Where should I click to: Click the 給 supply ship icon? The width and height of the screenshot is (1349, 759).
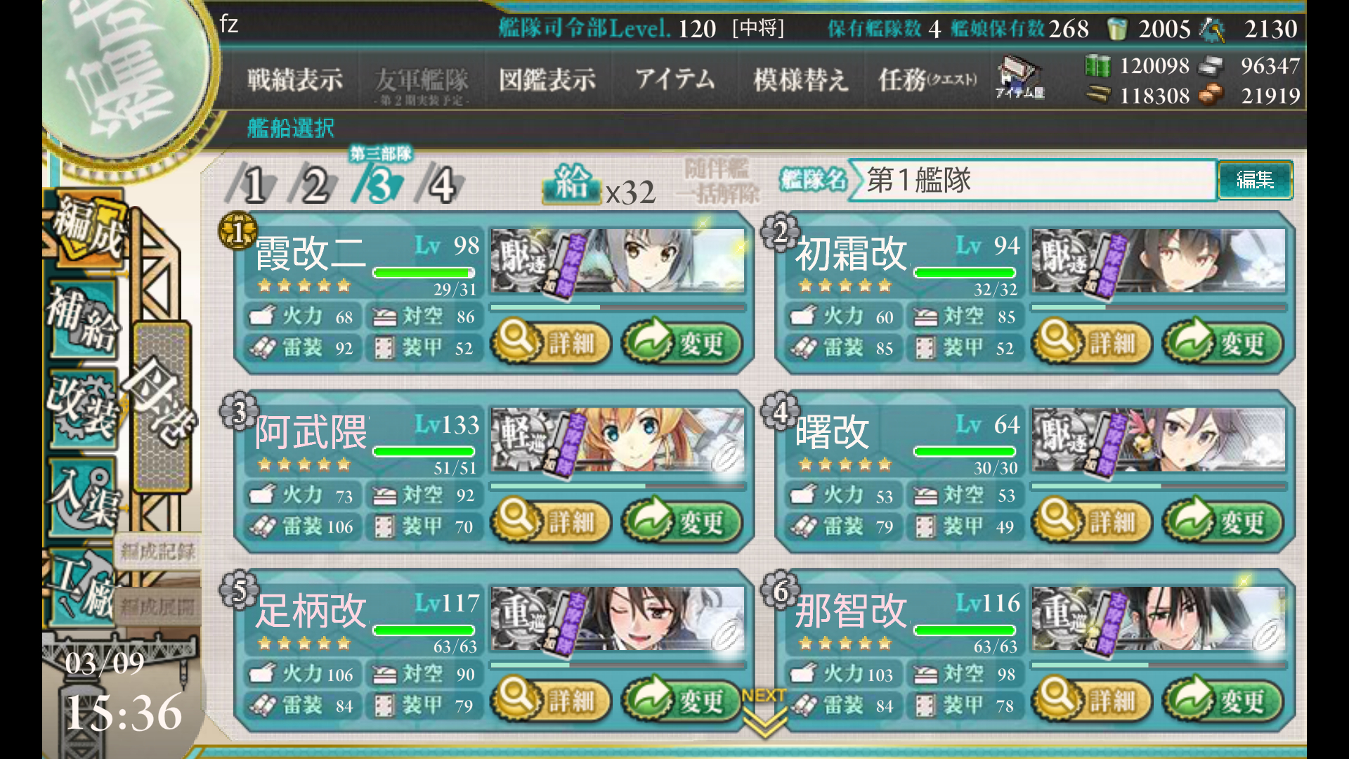572,184
